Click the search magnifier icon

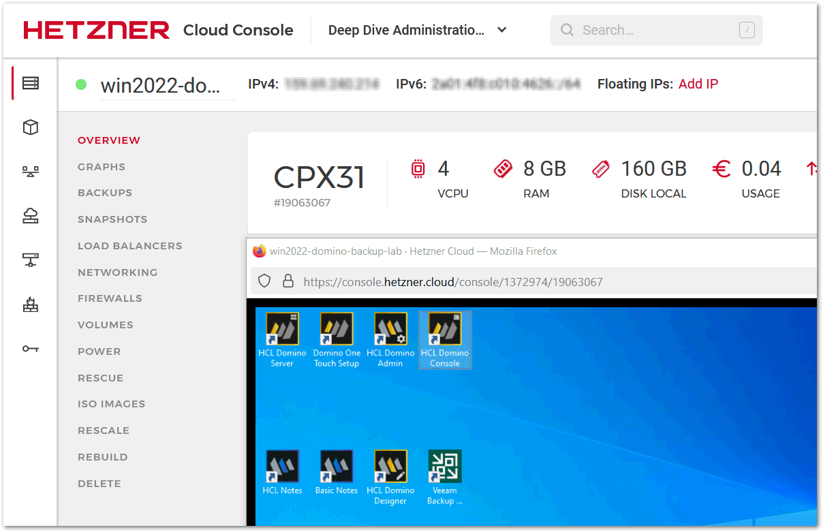(x=567, y=30)
